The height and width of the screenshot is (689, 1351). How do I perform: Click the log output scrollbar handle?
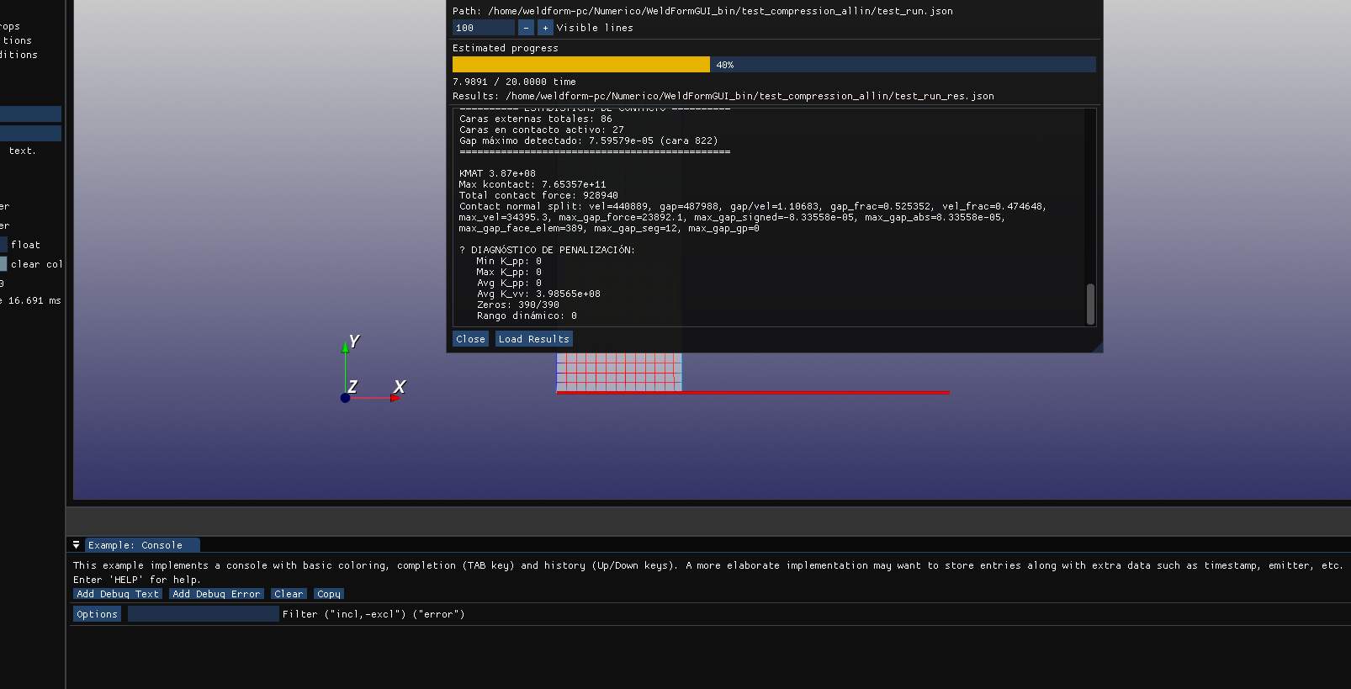[x=1090, y=304]
